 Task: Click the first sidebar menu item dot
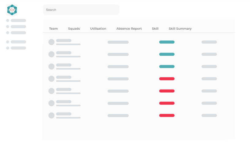(x=8, y=20)
